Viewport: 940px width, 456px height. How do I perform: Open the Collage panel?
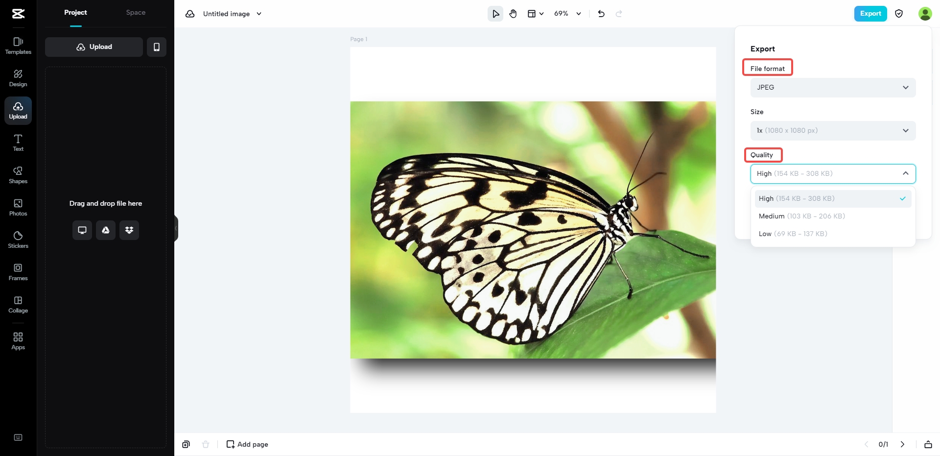pyautogui.click(x=18, y=304)
